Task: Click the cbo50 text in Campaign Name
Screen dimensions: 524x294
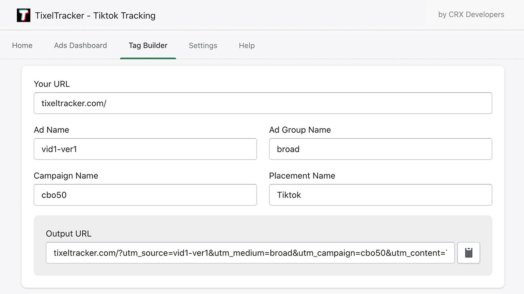Action: point(54,195)
